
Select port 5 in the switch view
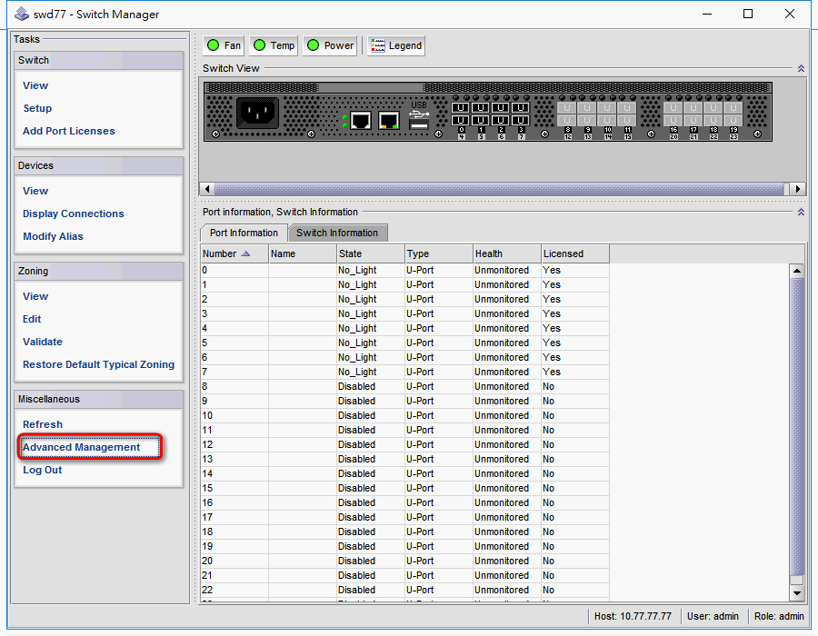click(480, 121)
